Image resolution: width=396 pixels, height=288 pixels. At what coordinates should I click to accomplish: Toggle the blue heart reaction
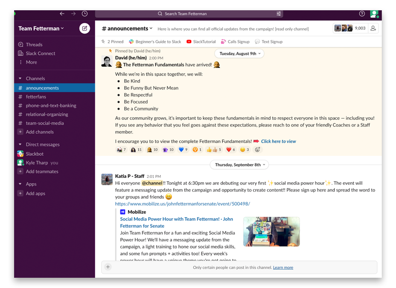(x=183, y=150)
